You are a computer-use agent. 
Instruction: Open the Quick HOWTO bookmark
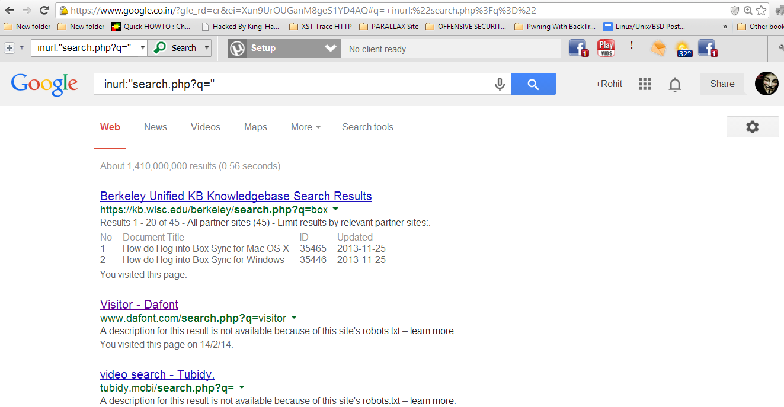[x=151, y=27]
